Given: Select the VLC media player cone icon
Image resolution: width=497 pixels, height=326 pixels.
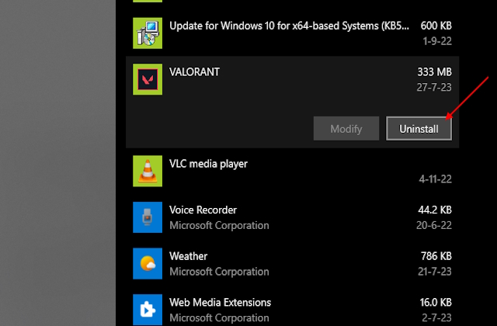Looking at the screenshot, I should (148, 171).
